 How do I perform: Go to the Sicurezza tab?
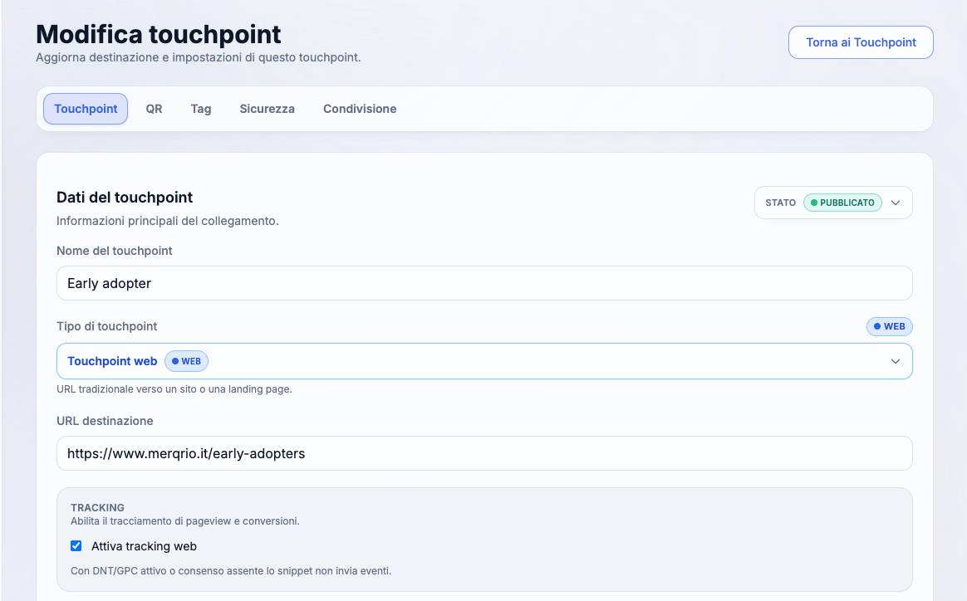pos(267,109)
